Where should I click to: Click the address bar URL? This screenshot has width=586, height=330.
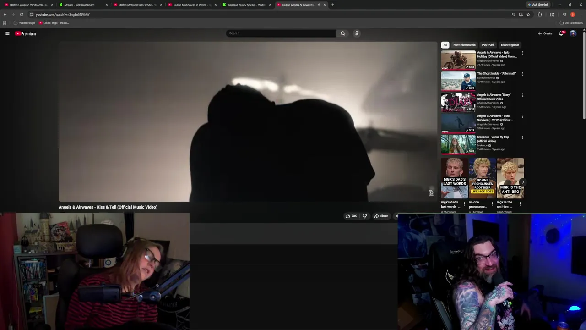[x=63, y=14]
